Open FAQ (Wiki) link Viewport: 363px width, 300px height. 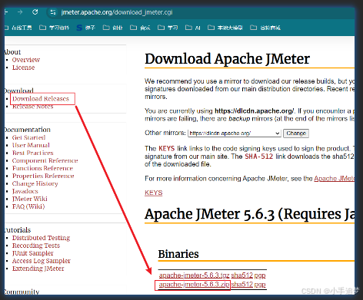coord(28,206)
